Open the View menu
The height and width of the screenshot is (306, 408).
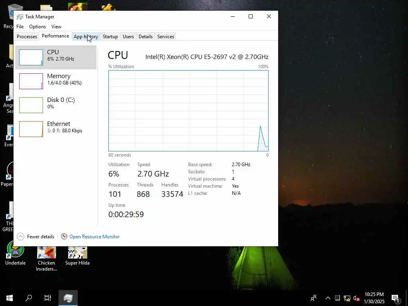56,27
